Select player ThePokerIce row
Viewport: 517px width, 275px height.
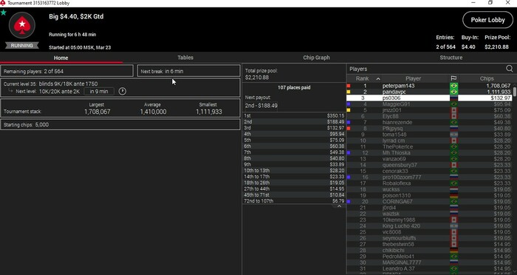click(429, 146)
